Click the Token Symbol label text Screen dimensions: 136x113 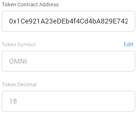[x=19, y=44]
